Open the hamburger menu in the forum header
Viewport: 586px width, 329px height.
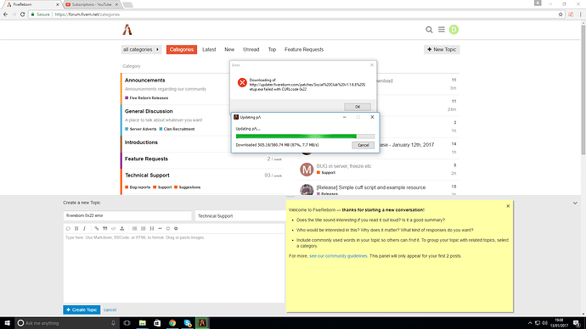pyautogui.click(x=442, y=29)
